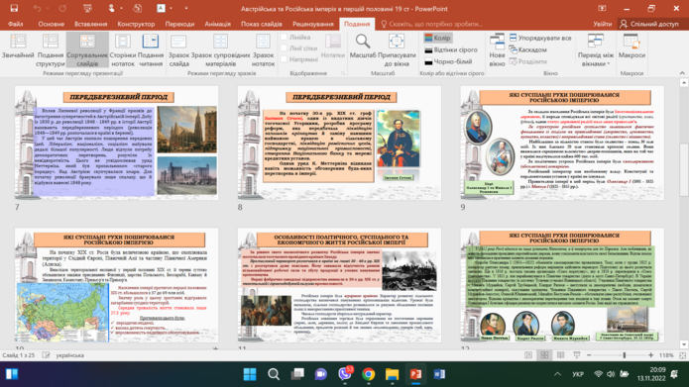Switch to Звичайний (Normal) view

coord(18,50)
